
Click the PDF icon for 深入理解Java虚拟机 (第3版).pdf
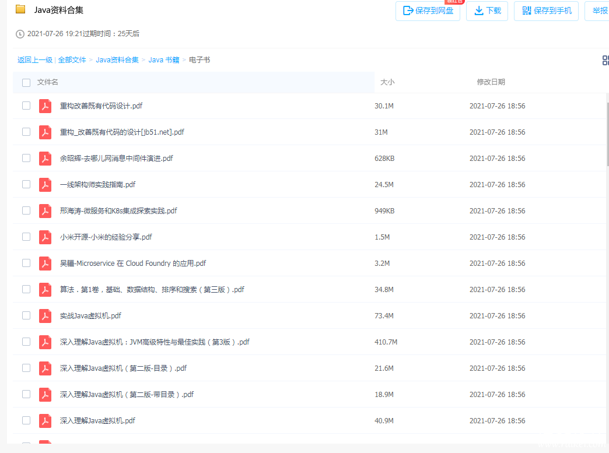click(45, 342)
